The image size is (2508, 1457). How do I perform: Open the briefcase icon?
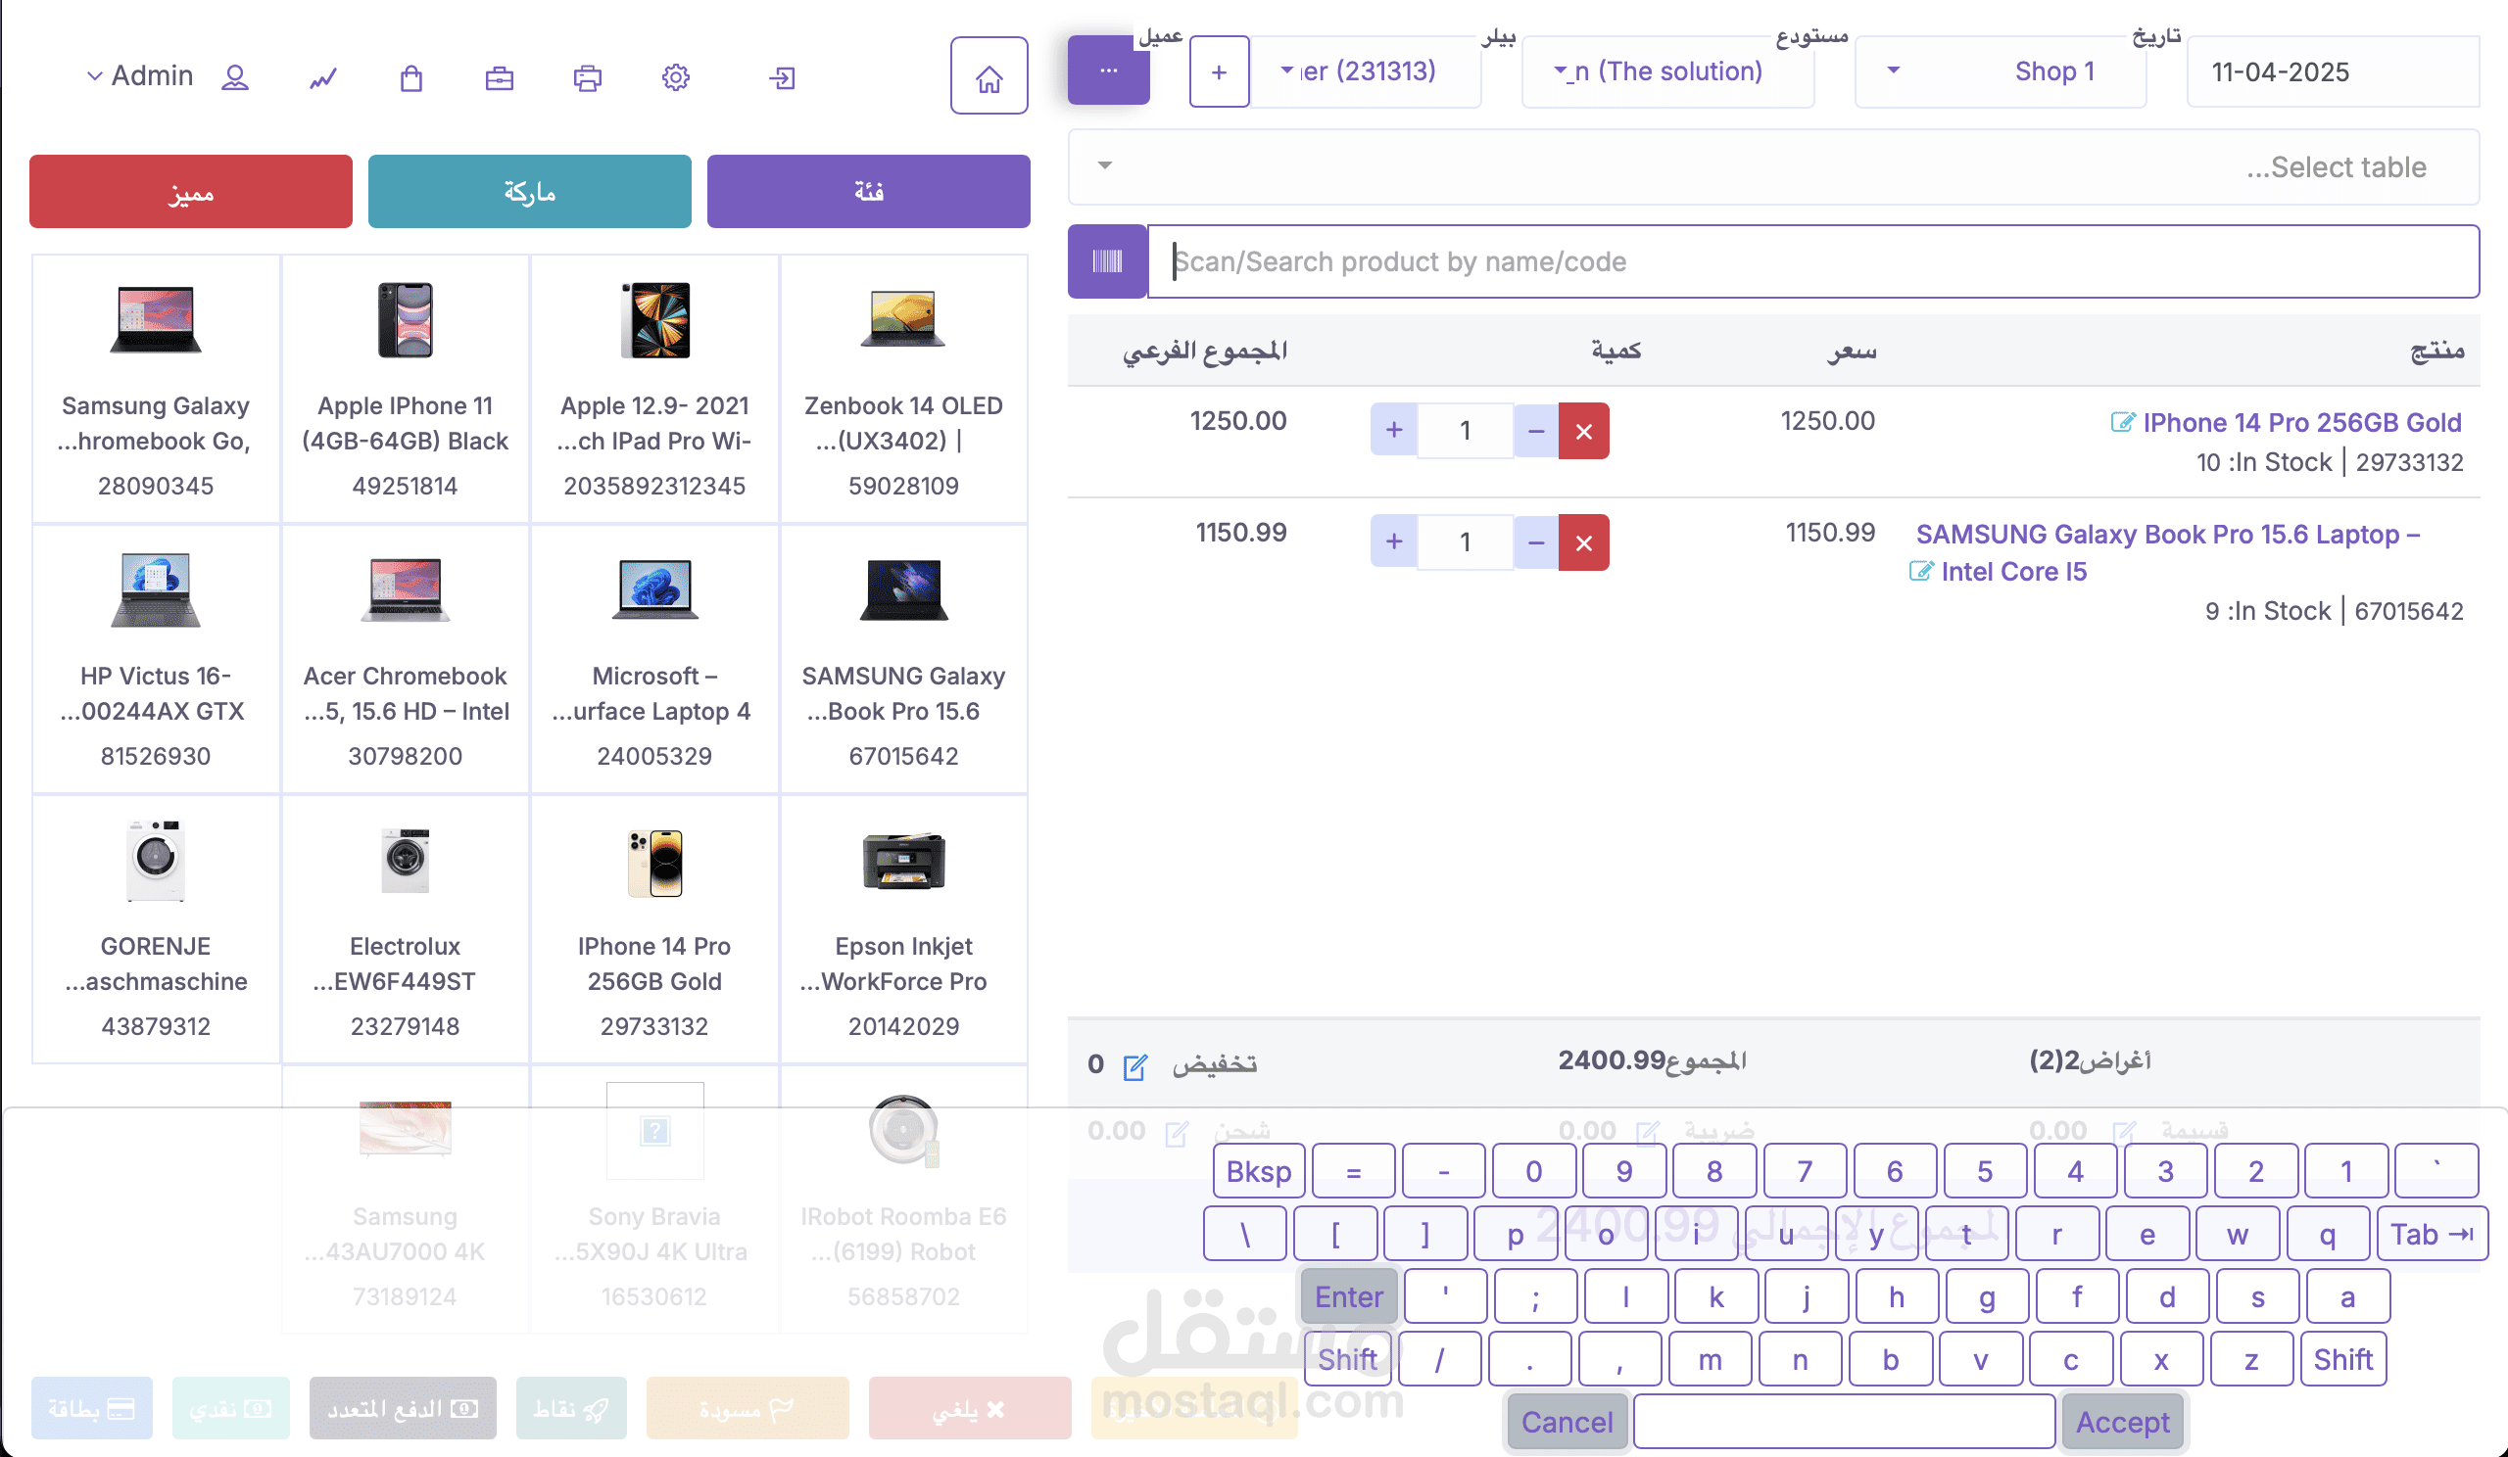[500, 77]
